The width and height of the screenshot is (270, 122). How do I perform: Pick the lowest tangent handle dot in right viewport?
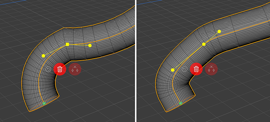(173, 70)
